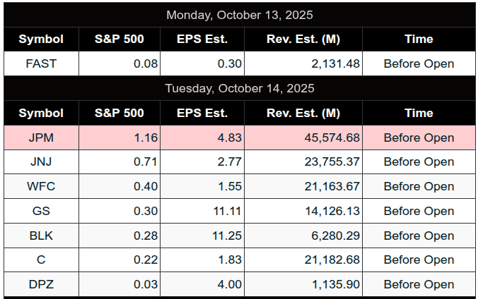Open the GS ticker symbol
The height and width of the screenshot is (299, 483).
[x=41, y=212]
